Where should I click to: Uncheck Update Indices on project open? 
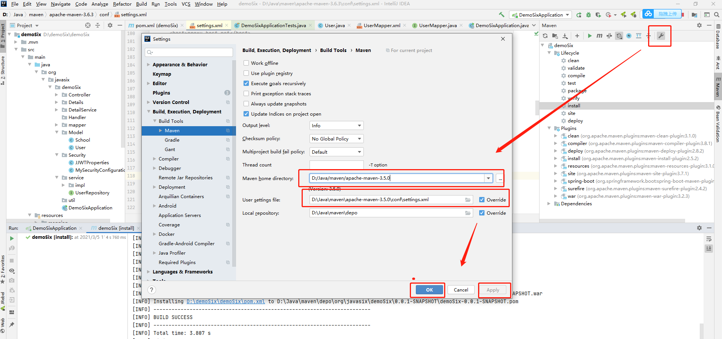coord(246,114)
